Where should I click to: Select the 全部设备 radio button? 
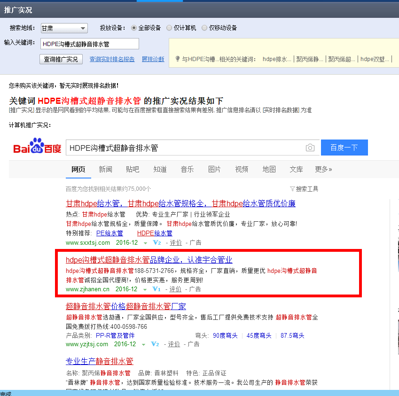(134, 28)
